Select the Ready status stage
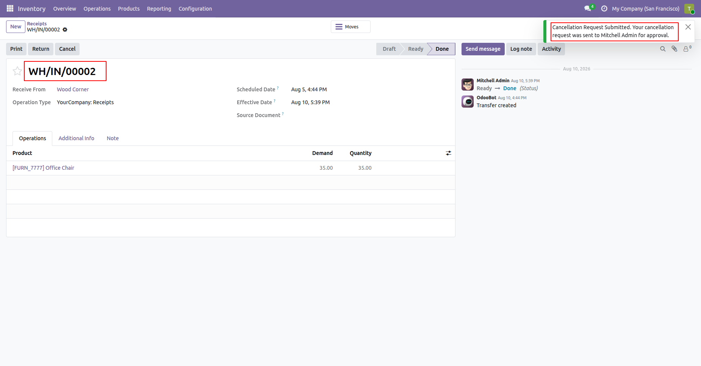Image resolution: width=701 pixels, height=366 pixels. (415, 49)
